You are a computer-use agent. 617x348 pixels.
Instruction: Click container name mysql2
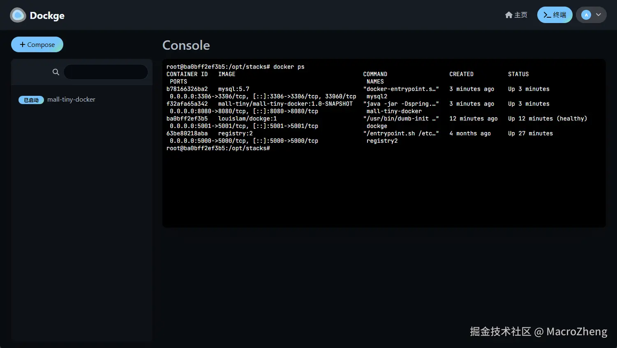[377, 96]
